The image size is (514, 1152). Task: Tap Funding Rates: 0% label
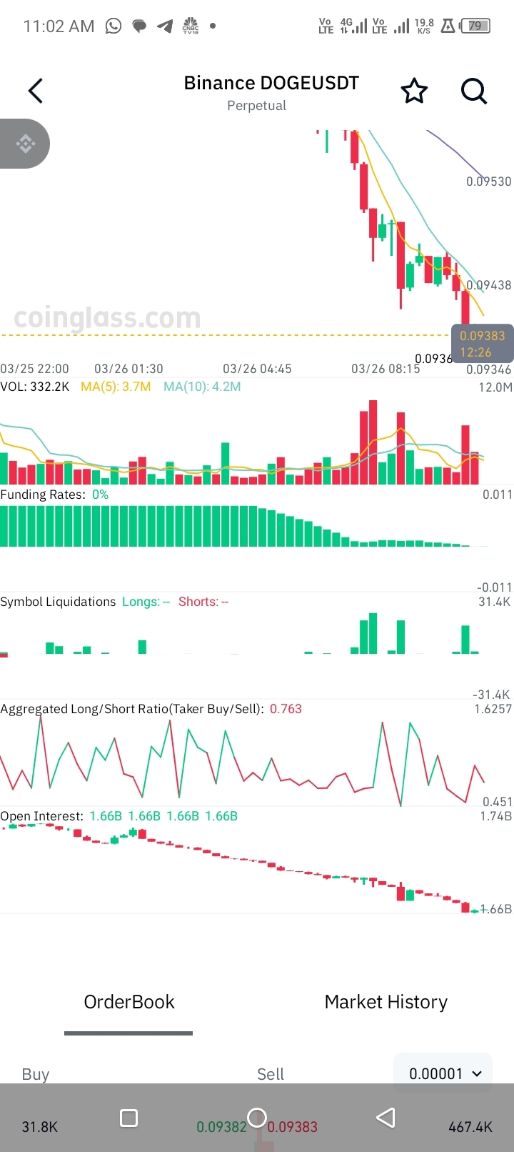click(x=54, y=495)
